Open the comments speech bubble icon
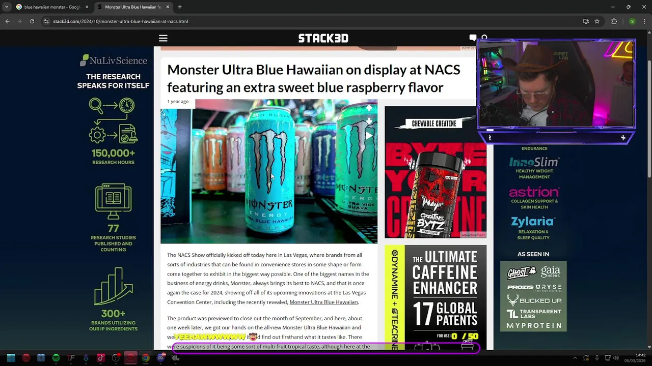The image size is (652, 366). click(x=473, y=38)
